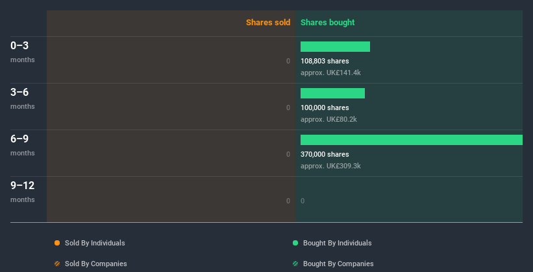
Task: Click the Shares bought column header
Action: coord(328,23)
